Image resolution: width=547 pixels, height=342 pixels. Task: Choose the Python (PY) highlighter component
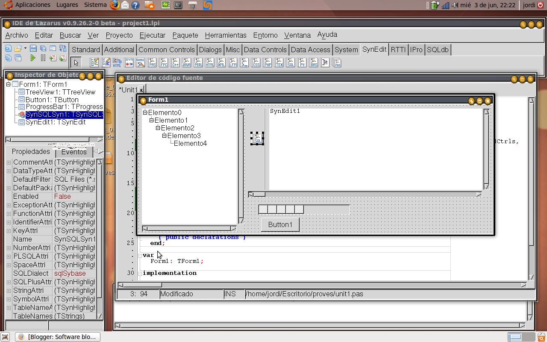click(302, 63)
